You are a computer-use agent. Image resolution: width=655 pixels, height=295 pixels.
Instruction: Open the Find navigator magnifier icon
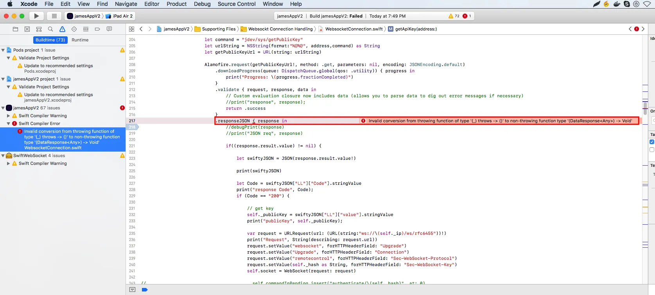[50, 29]
